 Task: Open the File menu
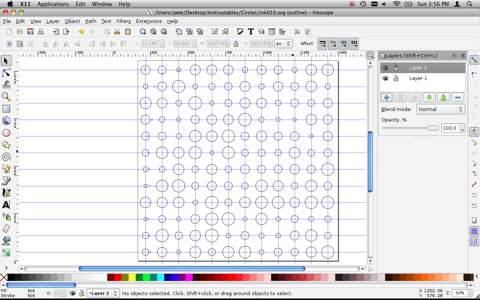[x=7, y=21]
